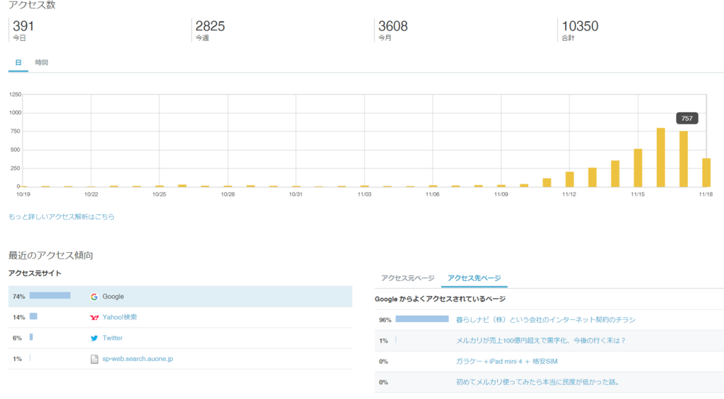Click the 1% value beside the メルカリが売上 article
Image resolution: width=724 pixels, height=399 pixels.
(x=383, y=341)
